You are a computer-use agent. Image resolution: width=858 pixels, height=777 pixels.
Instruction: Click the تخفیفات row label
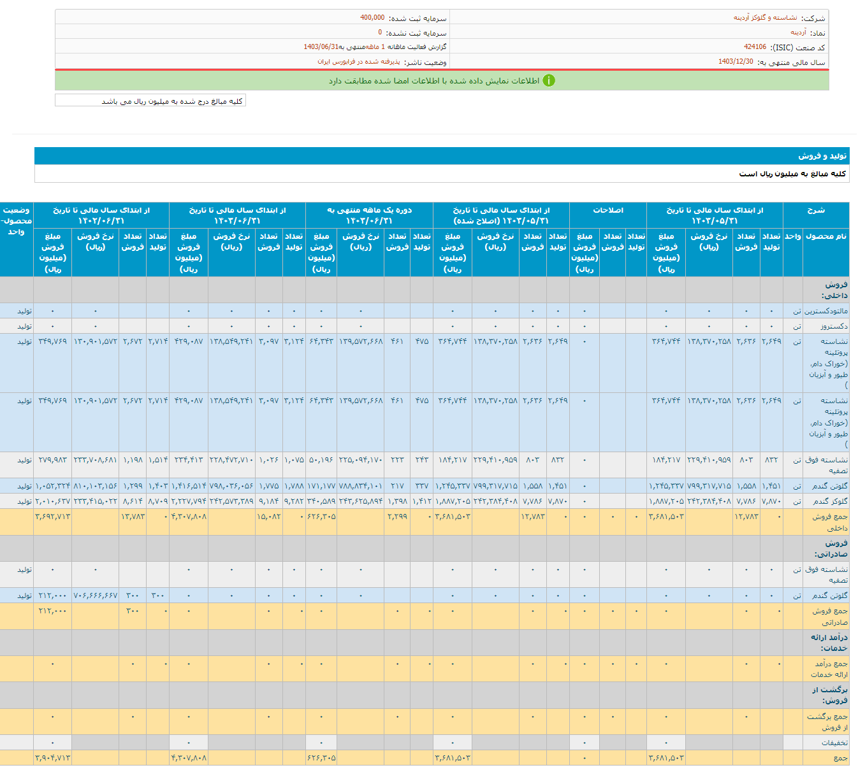(x=834, y=743)
